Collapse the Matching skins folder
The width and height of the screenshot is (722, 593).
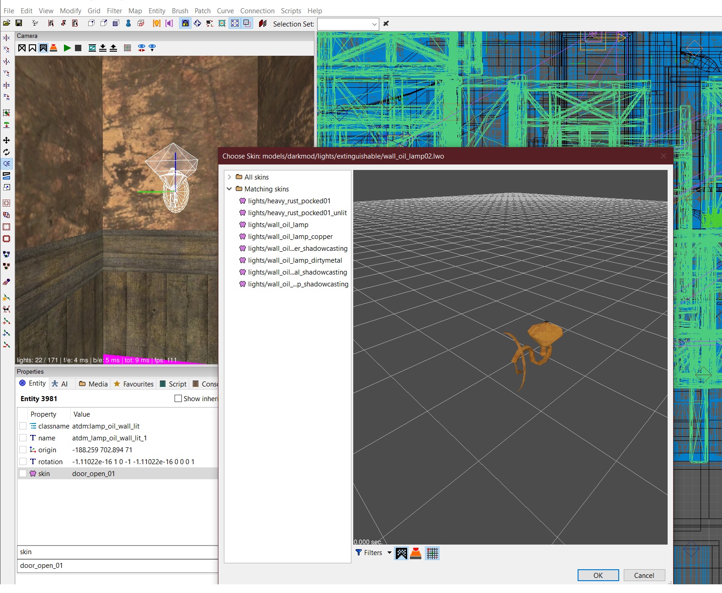pos(229,189)
